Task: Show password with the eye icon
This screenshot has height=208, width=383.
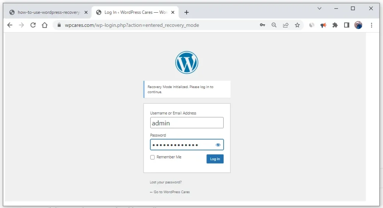Action: click(x=218, y=145)
